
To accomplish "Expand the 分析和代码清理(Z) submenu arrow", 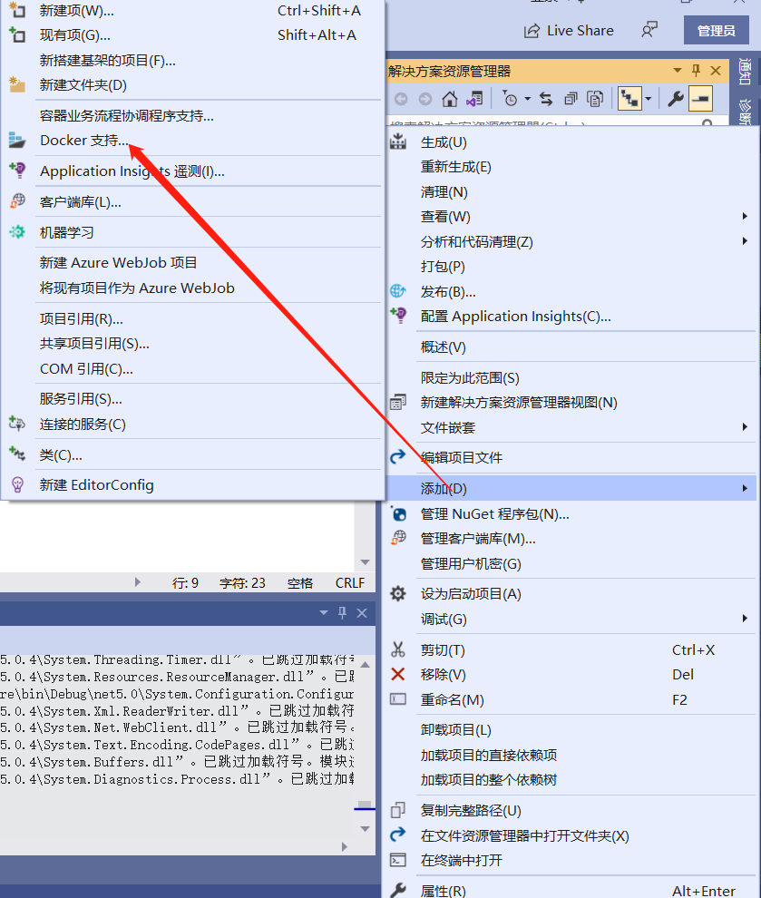I will coord(745,241).
